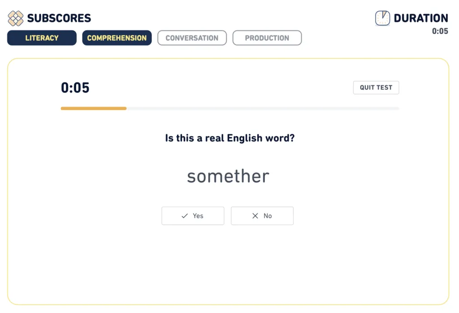The image size is (459, 313).
Task: Click the DURATION heading text
Action: (421, 18)
